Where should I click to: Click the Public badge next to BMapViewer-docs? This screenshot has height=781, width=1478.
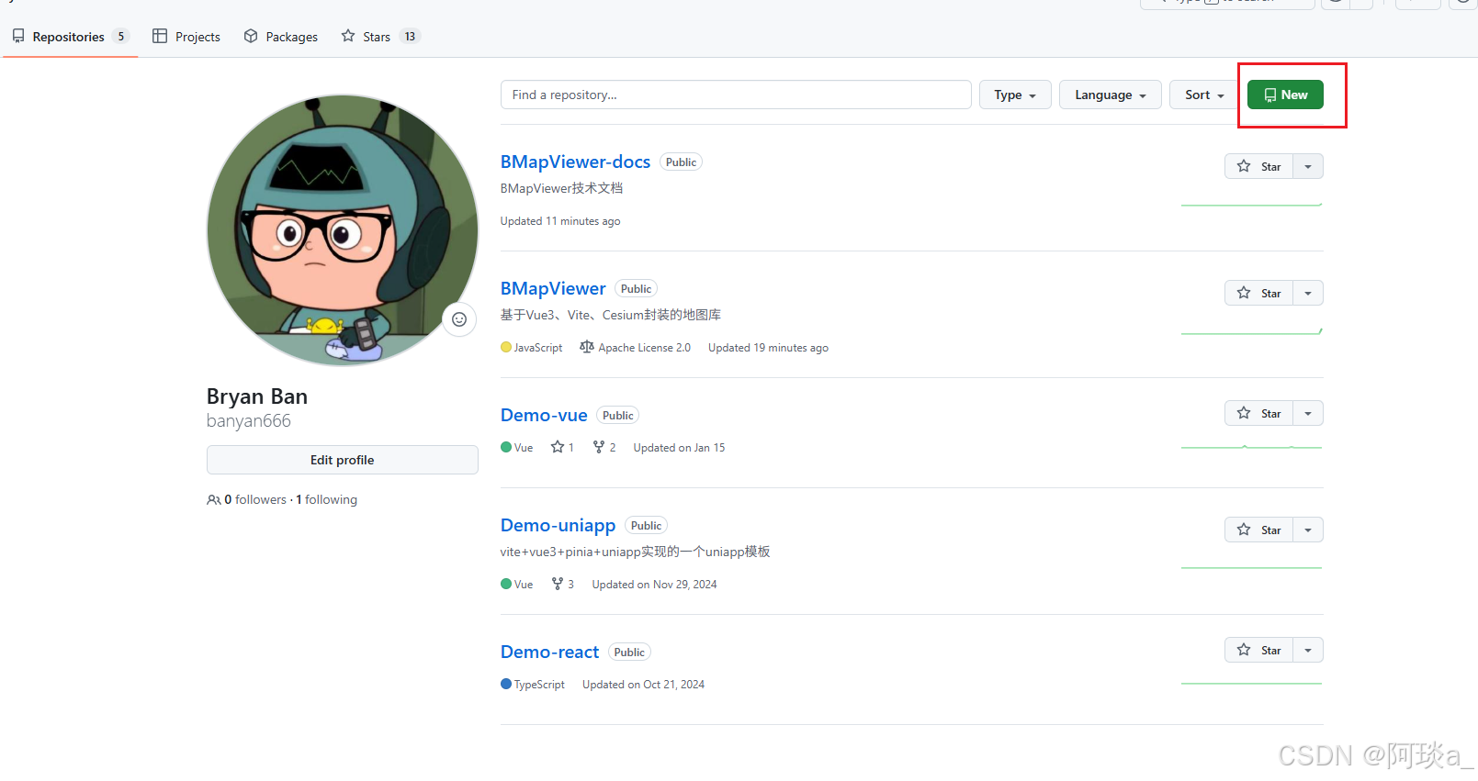pos(681,162)
